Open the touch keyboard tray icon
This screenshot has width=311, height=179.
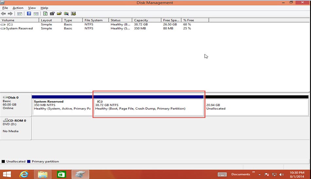tap(222, 174)
